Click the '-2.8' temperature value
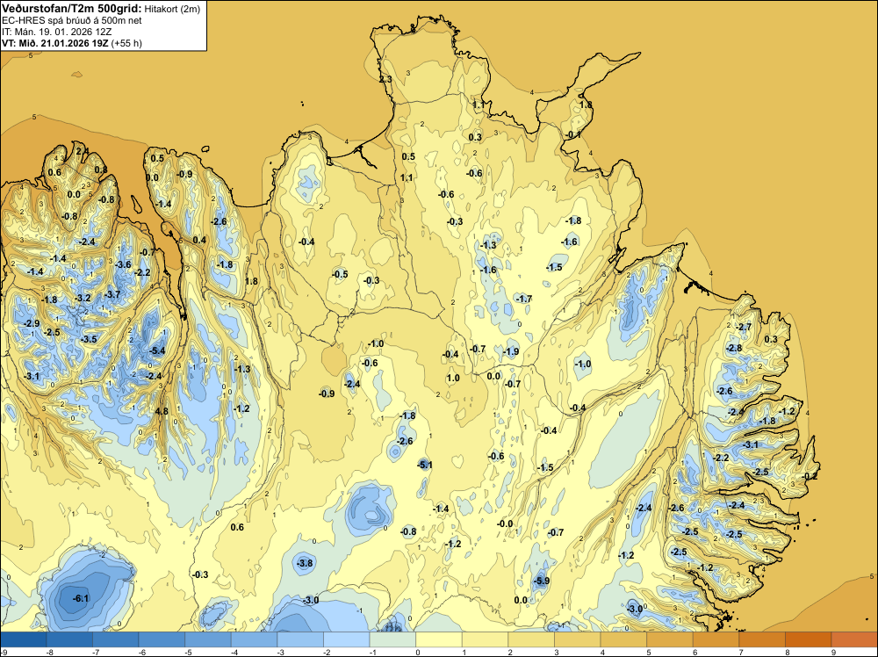The width and height of the screenshot is (878, 657). [x=733, y=348]
